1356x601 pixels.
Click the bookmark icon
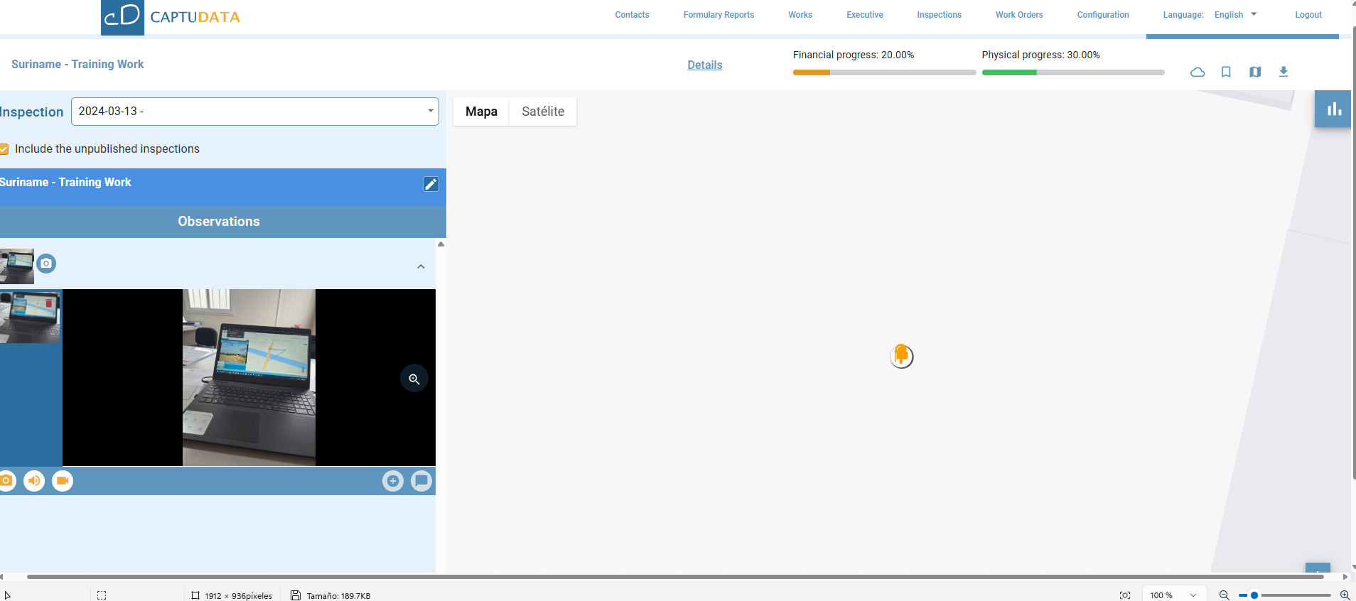(x=1226, y=72)
